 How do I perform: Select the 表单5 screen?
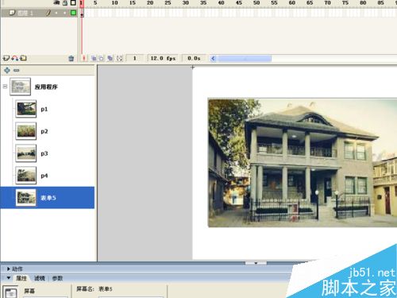point(48,198)
